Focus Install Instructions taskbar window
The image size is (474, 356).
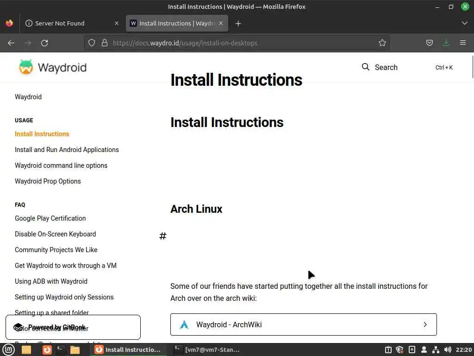128,350
